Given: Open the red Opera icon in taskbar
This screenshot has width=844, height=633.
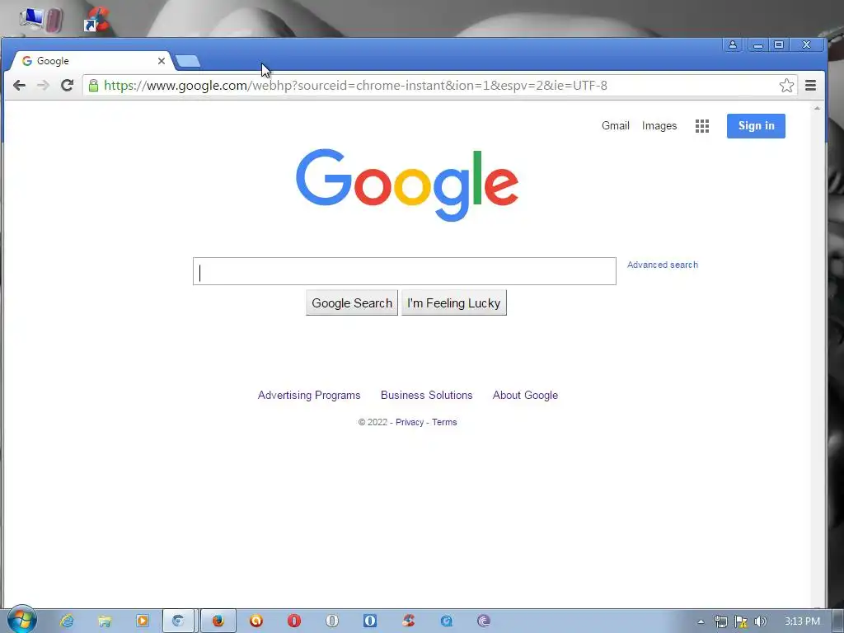Looking at the screenshot, I should tap(294, 621).
